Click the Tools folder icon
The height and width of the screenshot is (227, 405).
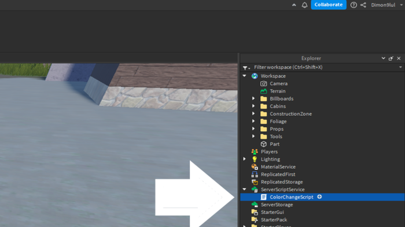[263, 137]
